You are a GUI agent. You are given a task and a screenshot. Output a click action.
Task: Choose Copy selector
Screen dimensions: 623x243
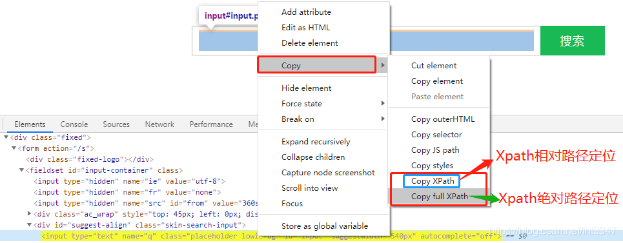pos(436,134)
